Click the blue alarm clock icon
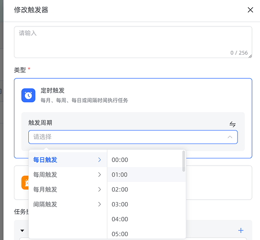Screen dimensions: 260x240 coord(28,95)
